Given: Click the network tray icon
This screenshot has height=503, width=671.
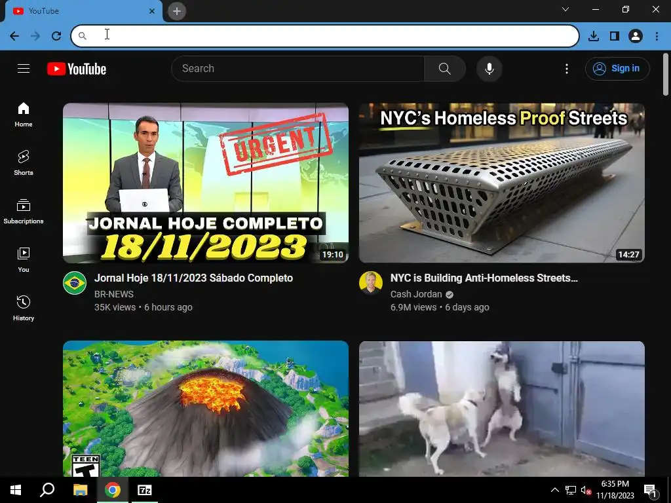Looking at the screenshot, I should click(x=571, y=490).
